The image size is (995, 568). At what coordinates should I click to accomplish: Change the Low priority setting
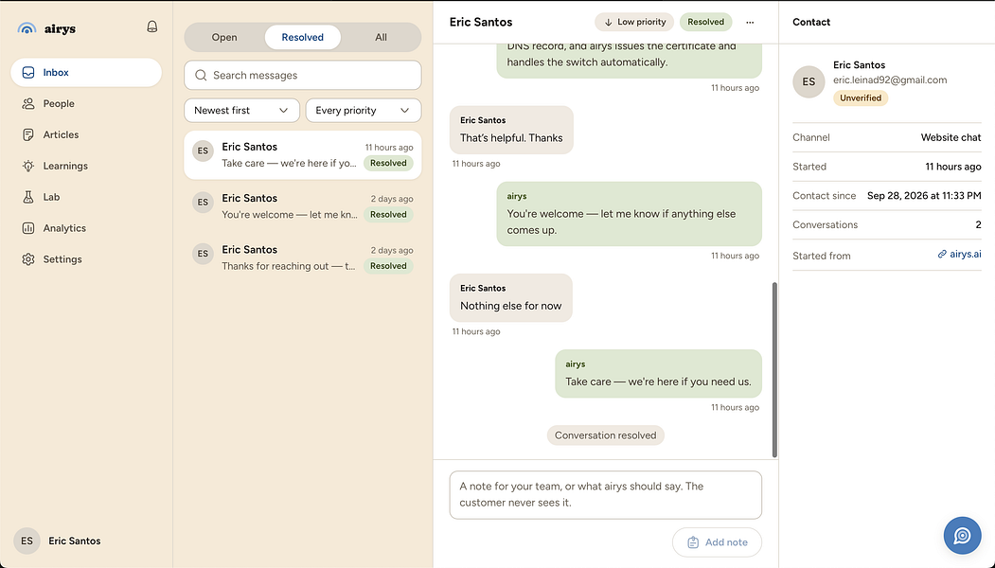click(x=634, y=22)
